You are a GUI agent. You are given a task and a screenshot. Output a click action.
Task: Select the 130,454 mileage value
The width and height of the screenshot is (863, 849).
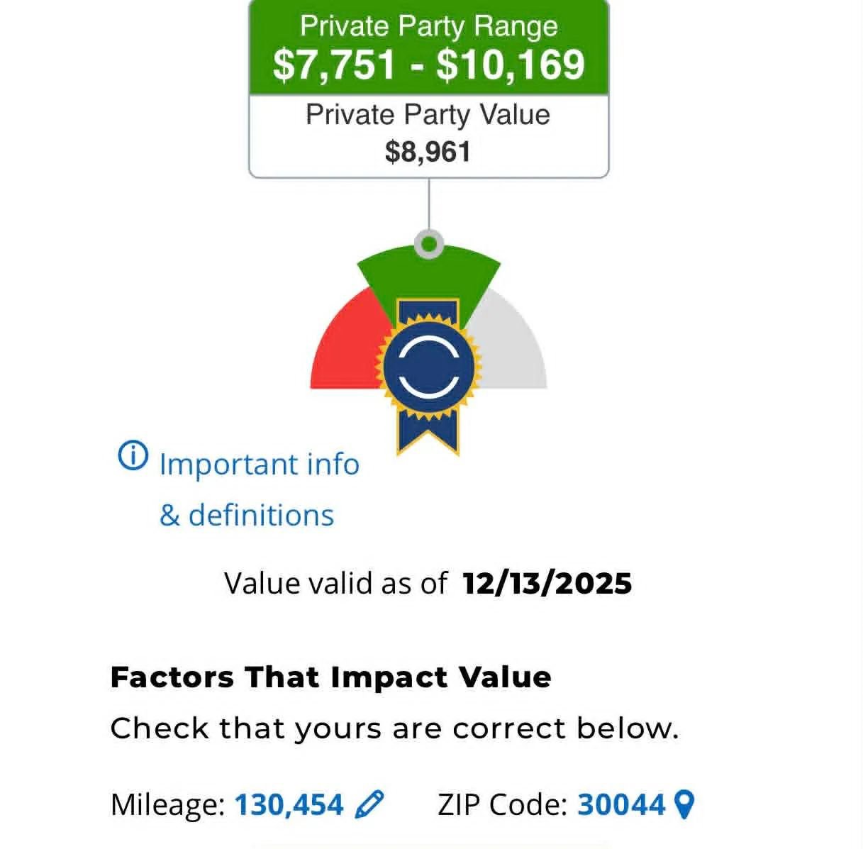point(289,805)
